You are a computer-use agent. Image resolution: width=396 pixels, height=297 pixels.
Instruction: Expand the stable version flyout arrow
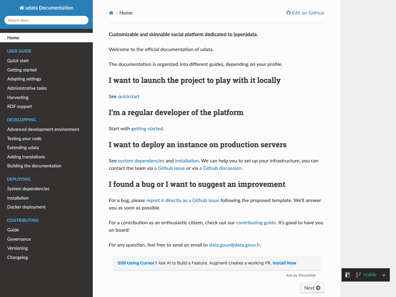tap(384, 275)
